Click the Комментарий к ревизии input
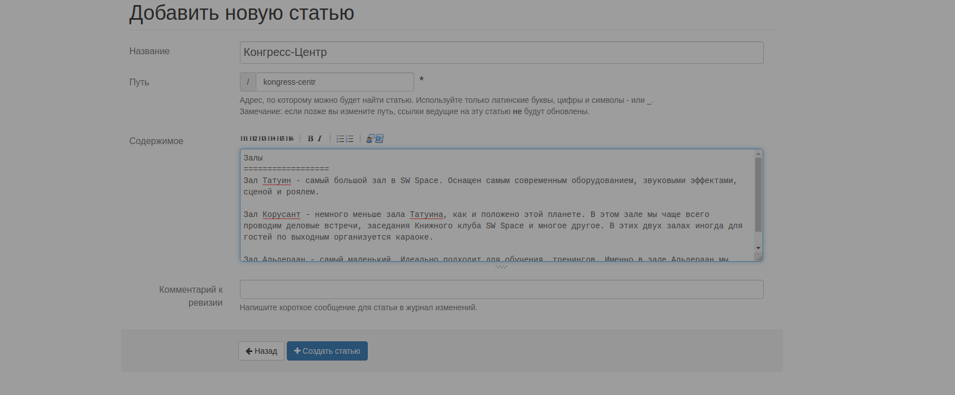This screenshot has height=395, width=955. [501, 289]
